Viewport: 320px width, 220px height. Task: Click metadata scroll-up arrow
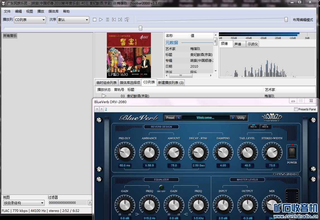pos(215,35)
